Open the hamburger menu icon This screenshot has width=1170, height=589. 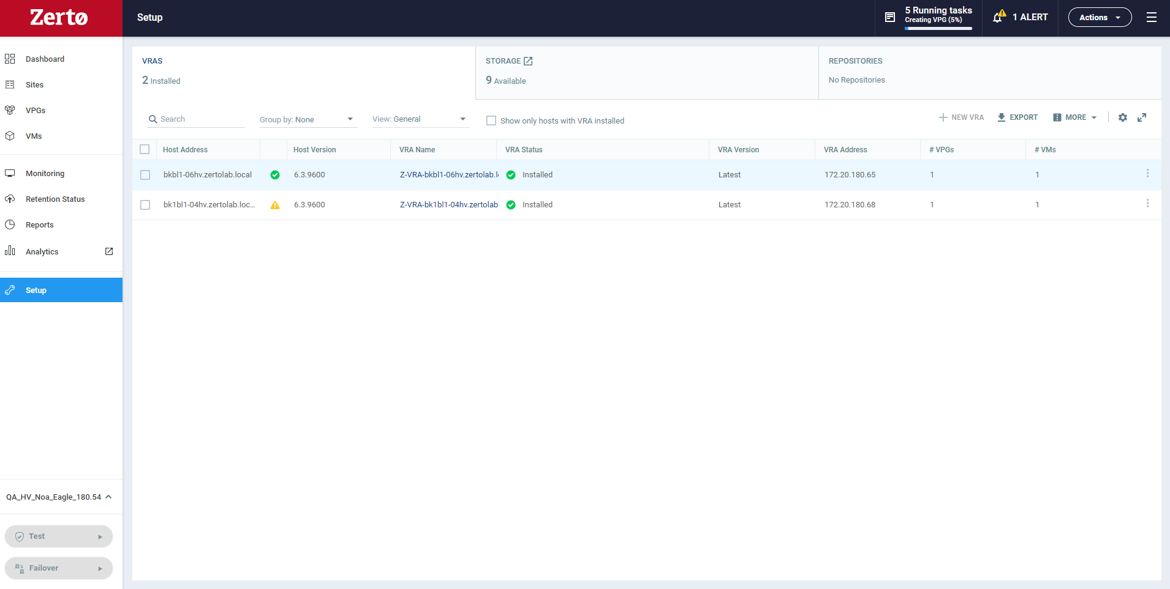point(1152,17)
